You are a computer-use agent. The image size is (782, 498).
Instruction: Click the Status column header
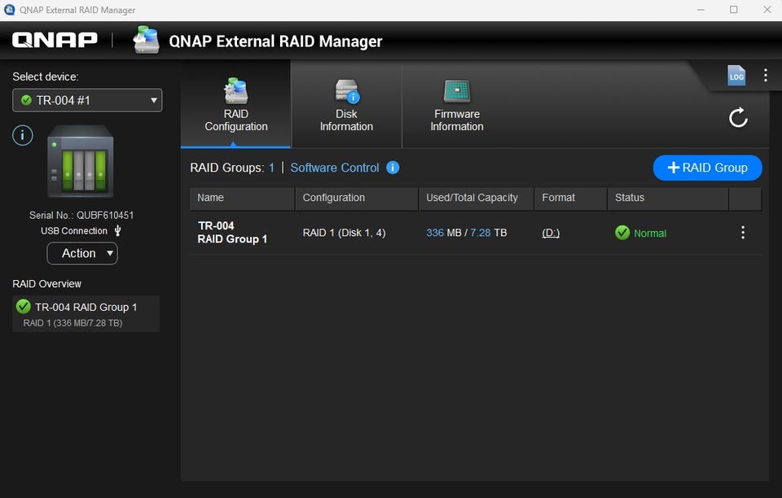pos(668,199)
